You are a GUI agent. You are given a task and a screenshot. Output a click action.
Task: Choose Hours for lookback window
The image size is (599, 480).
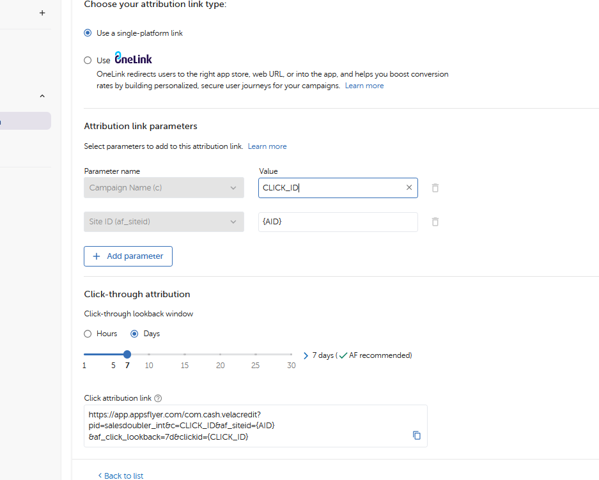point(88,334)
